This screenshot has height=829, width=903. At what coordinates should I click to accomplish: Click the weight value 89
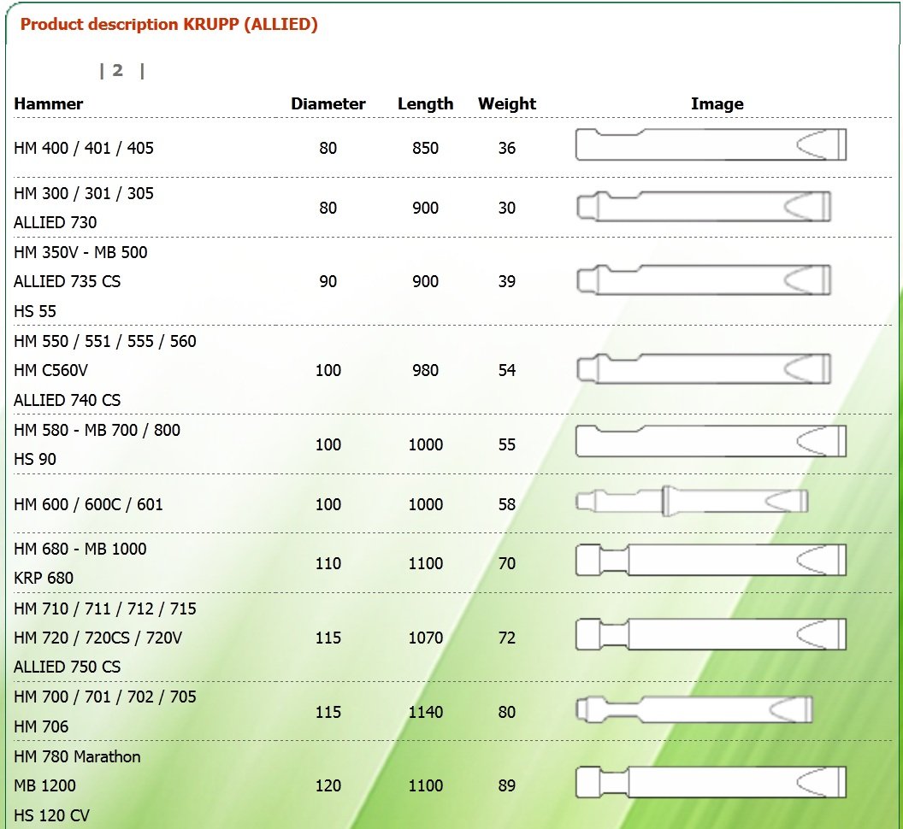(x=507, y=785)
